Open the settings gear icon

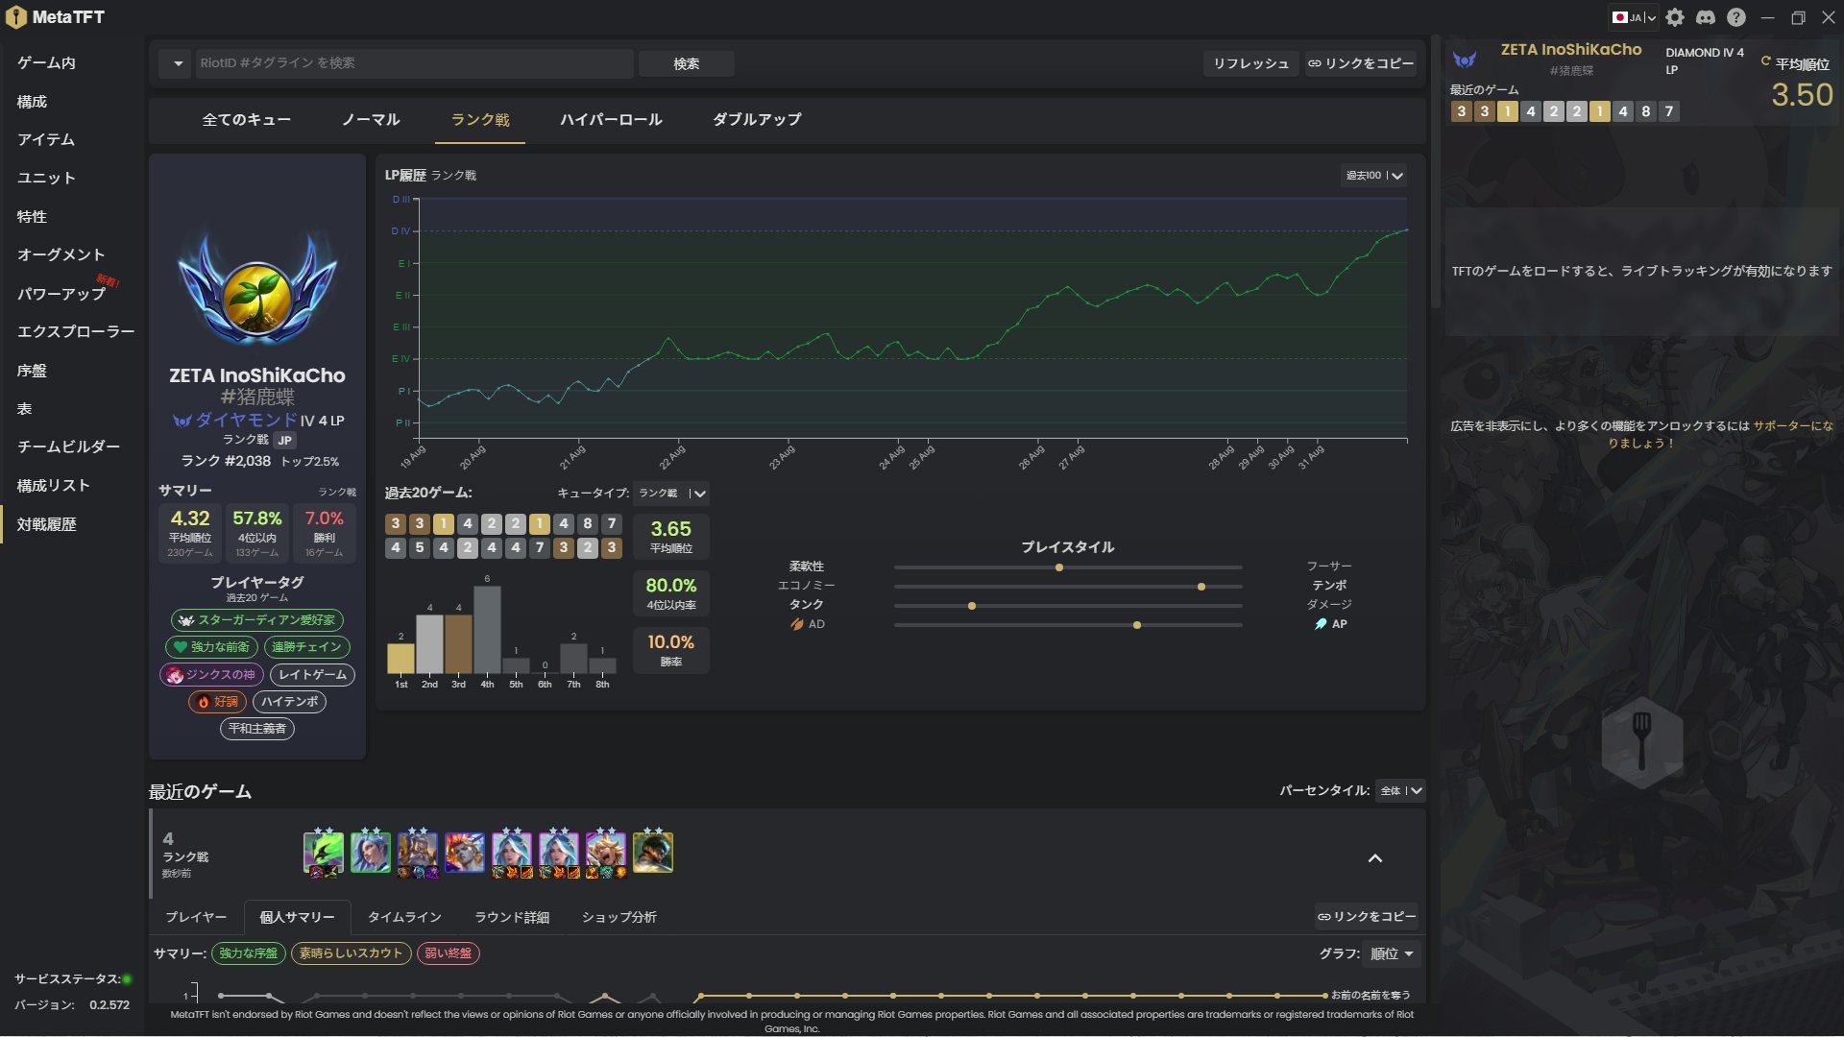pyautogui.click(x=1675, y=17)
